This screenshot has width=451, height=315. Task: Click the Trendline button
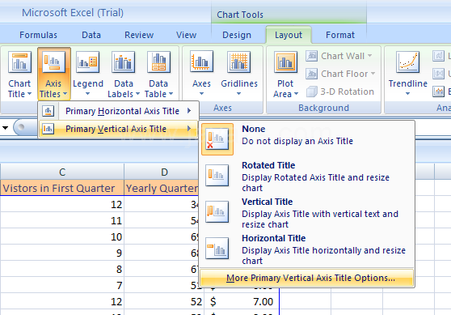(407, 74)
